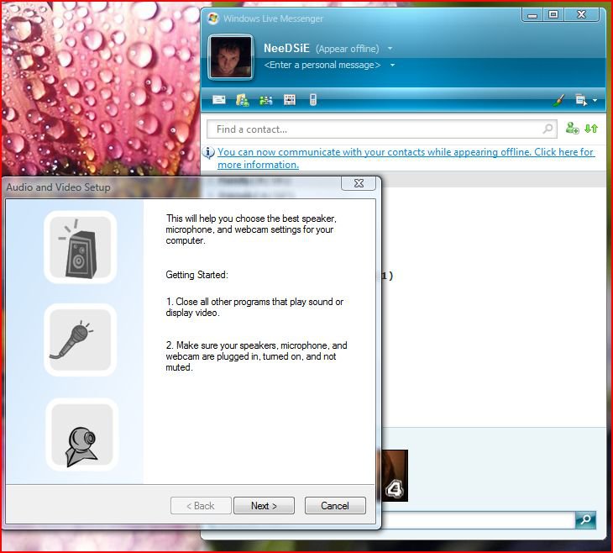Open the e-mail inbox icon in Messenger toolbar
Screen dimensions: 613x553
coord(219,100)
